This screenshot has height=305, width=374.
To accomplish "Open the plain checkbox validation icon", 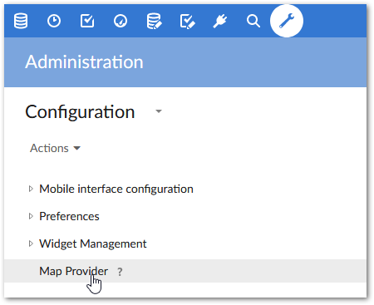I will 87,21.
